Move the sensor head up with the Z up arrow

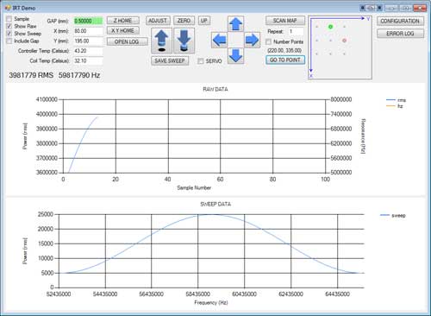click(x=161, y=41)
